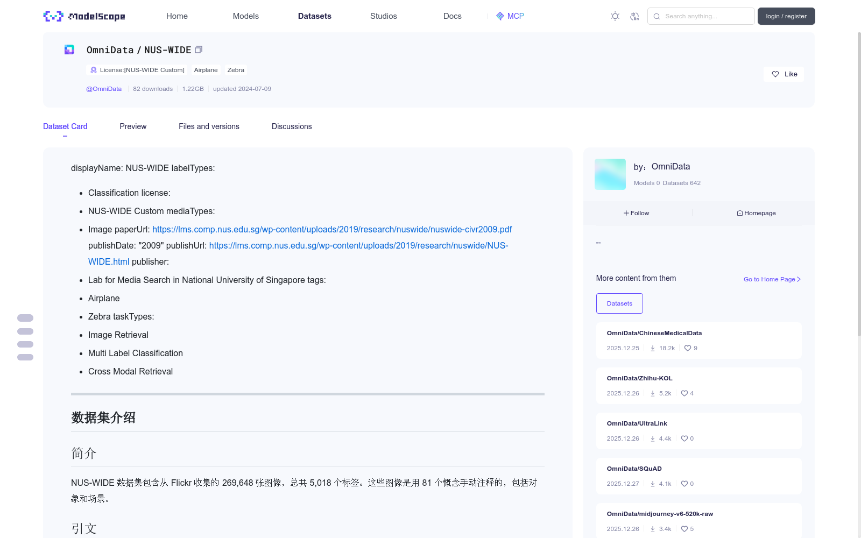Open the MCP menu link

click(x=510, y=16)
